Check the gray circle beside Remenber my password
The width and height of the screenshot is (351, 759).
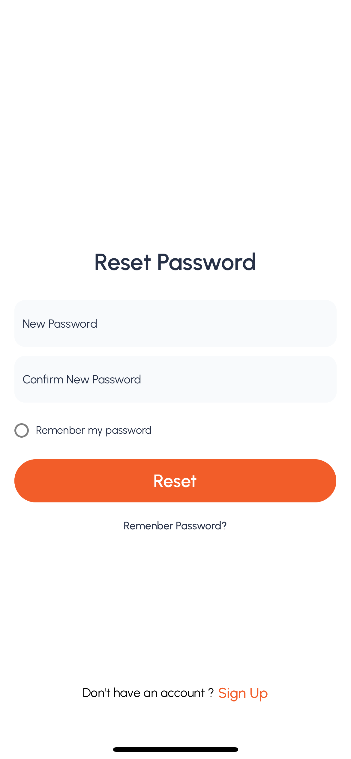point(22,430)
